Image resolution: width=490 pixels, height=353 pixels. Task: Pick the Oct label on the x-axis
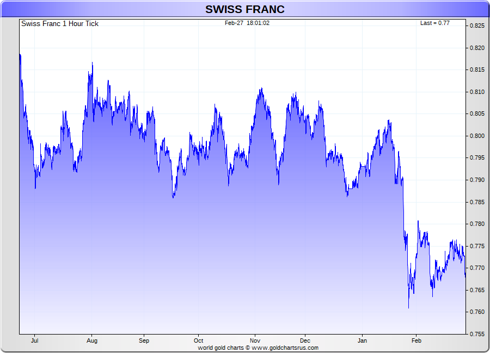pos(198,341)
